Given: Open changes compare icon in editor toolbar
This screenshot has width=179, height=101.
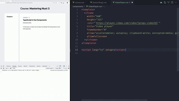Looking at the screenshot, I should [x=165, y=3].
